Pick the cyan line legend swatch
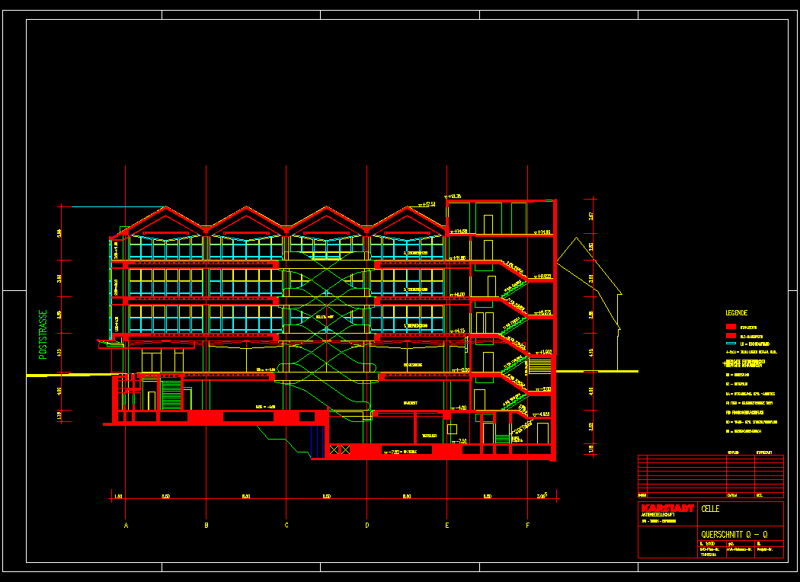The image size is (800, 582). coord(731,344)
